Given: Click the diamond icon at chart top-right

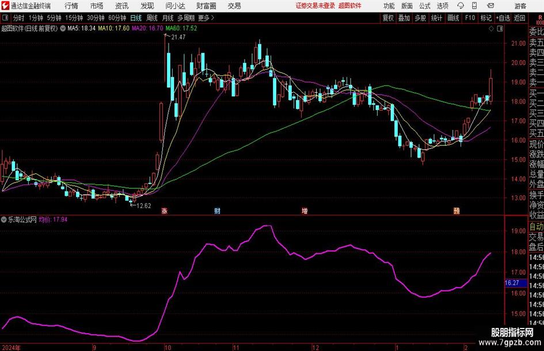Looking at the screenshot, I should 491,29.
